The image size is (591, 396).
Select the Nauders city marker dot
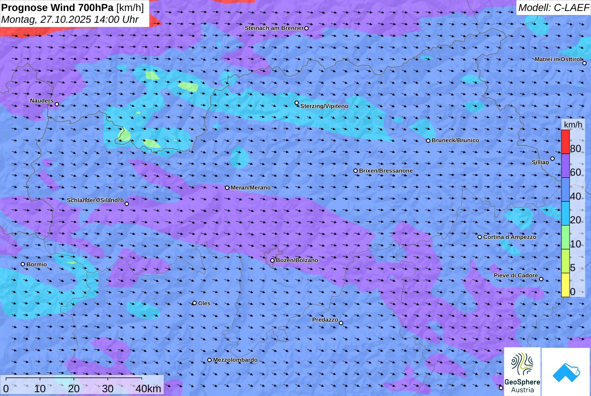[x=57, y=104]
